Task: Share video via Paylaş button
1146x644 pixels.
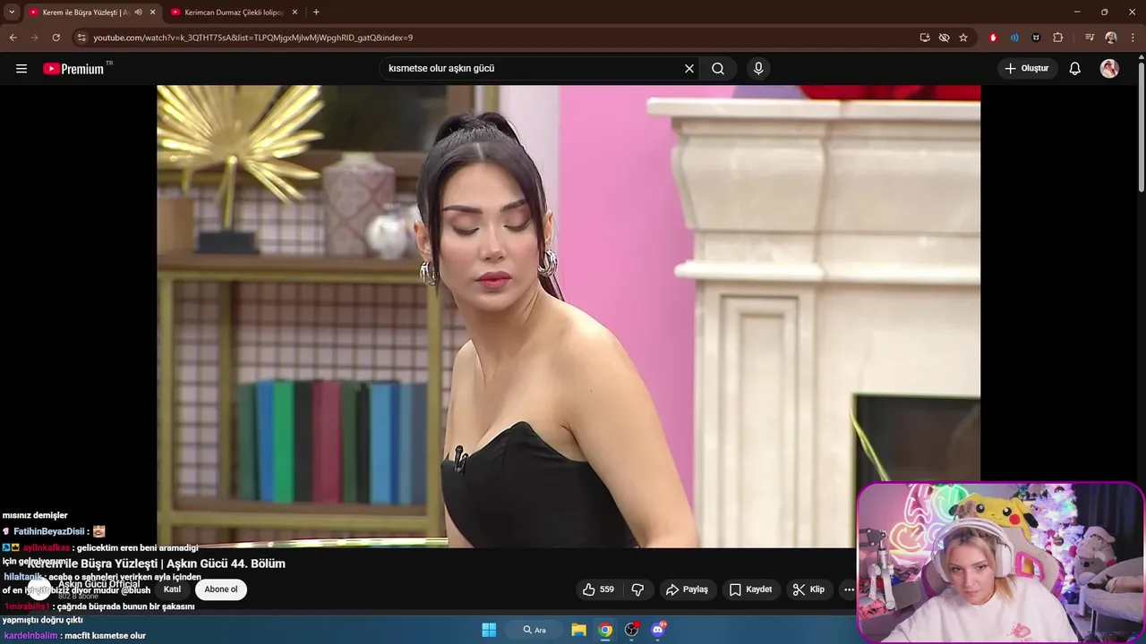Action: click(687, 589)
